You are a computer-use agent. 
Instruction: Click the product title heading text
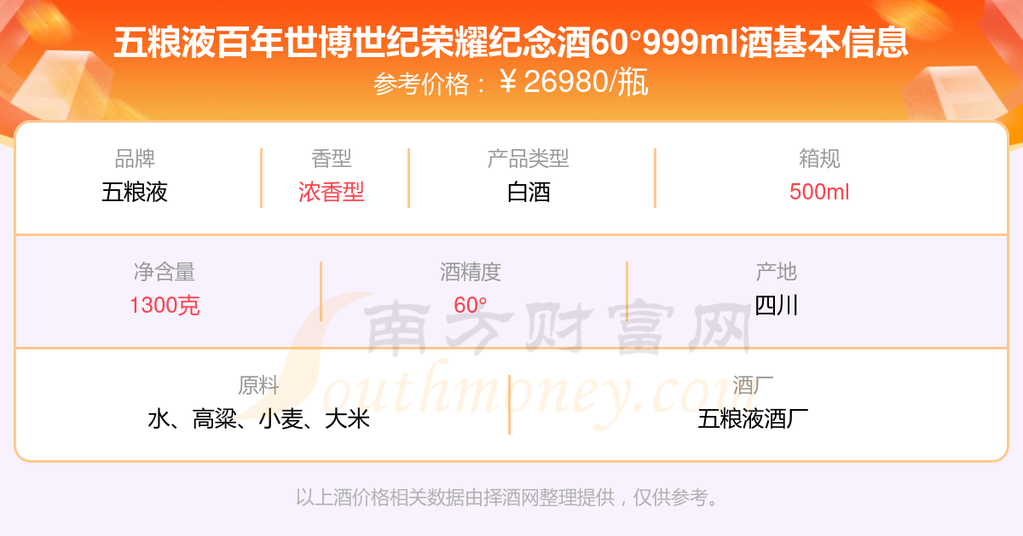511,43
